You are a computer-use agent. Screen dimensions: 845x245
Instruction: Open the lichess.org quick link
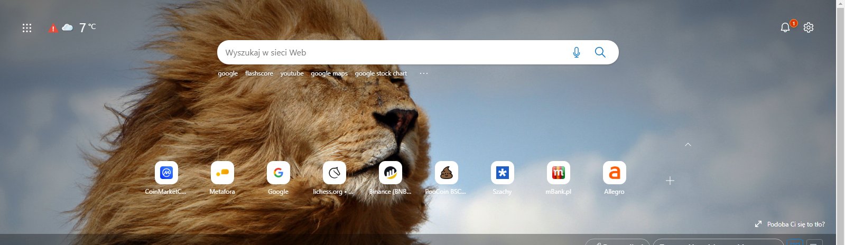[334, 178]
